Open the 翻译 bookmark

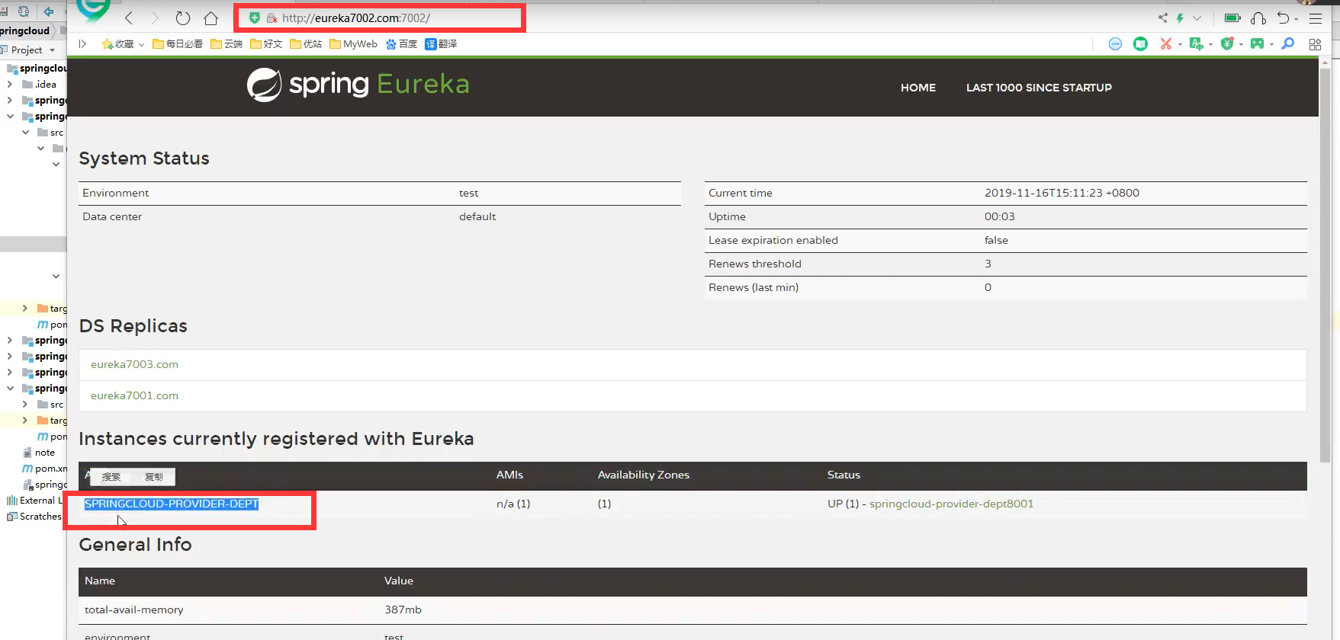pyautogui.click(x=441, y=43)
